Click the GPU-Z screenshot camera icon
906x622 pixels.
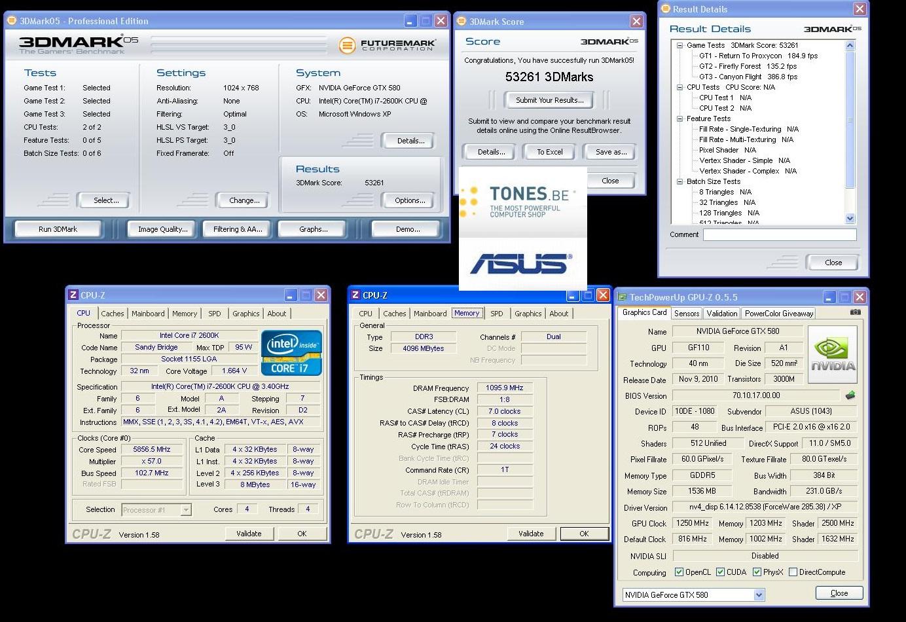point(855,312)
